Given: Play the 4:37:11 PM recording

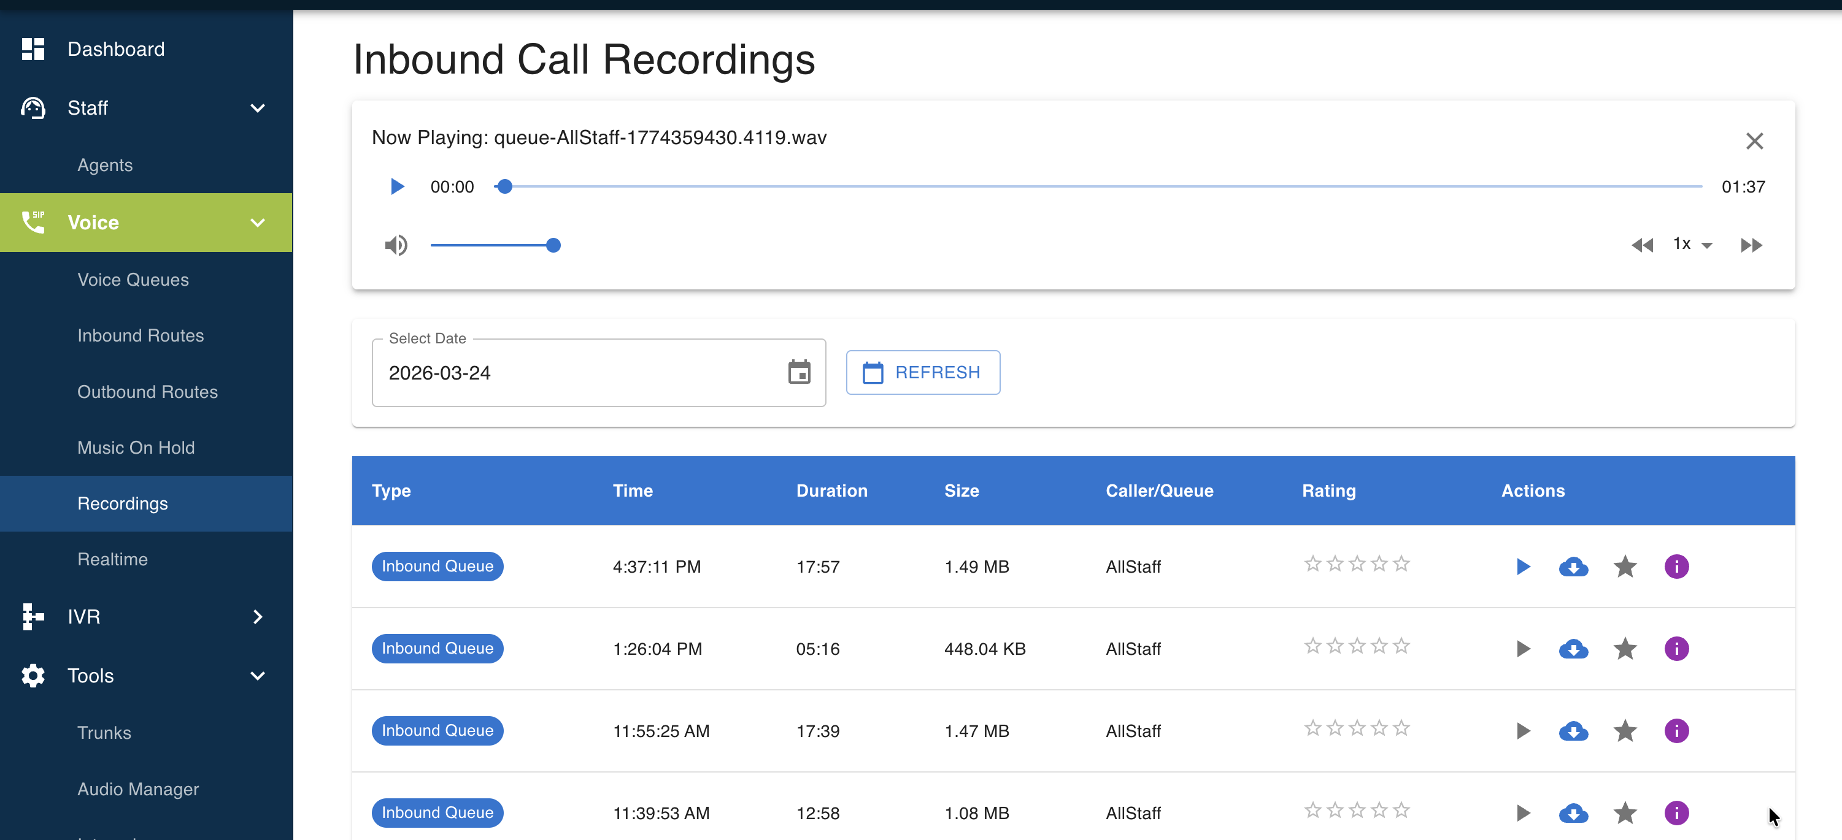Looking at the screenshot, I should [1523, 567].
